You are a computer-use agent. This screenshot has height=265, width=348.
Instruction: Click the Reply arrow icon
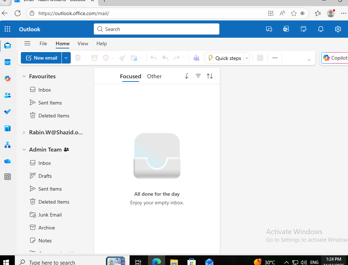[154, 58]
